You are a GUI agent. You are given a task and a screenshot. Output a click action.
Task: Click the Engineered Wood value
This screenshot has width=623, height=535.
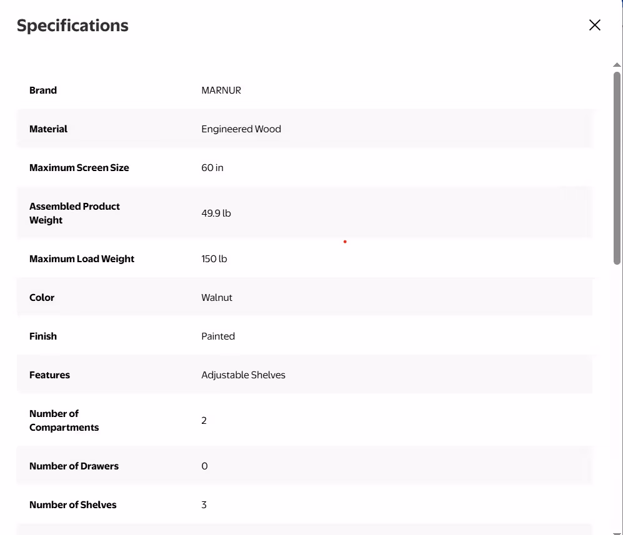click(x=241, y=129)
